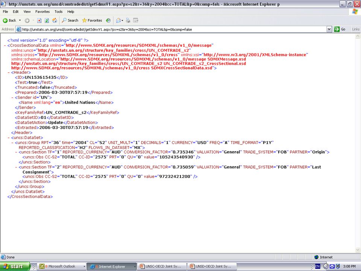Open the Mail button dropdown arrow
This screenshot has height=271, width=361.
(122, 20)
